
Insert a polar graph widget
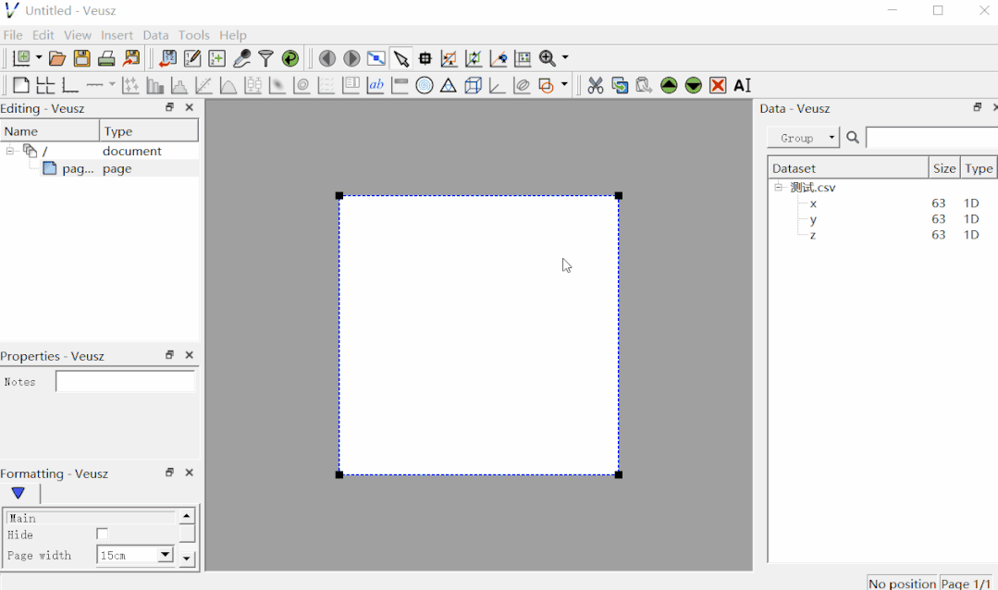pos(425,85)
